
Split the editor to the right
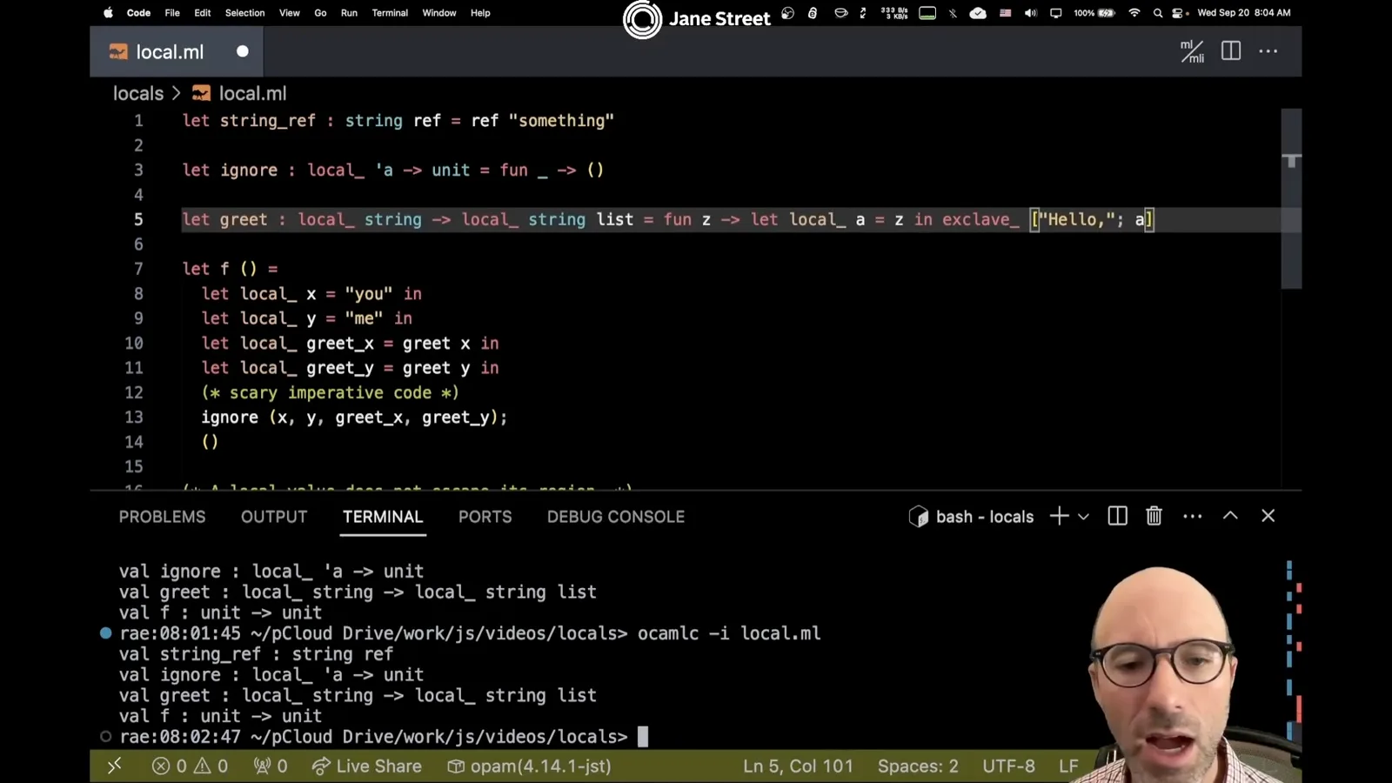[x=1231, y=51]
